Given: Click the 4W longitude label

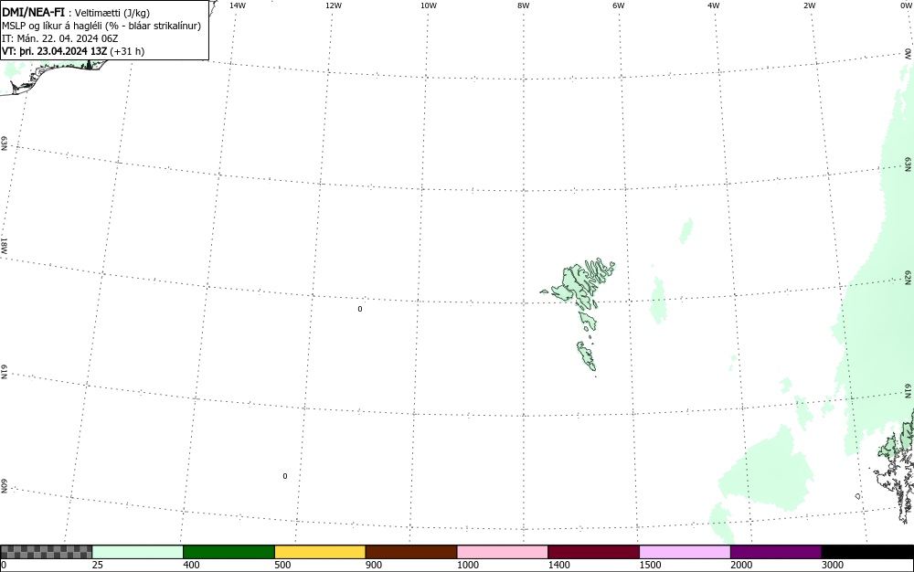Looking at the screenshot, I should click(x=714, y=5).
